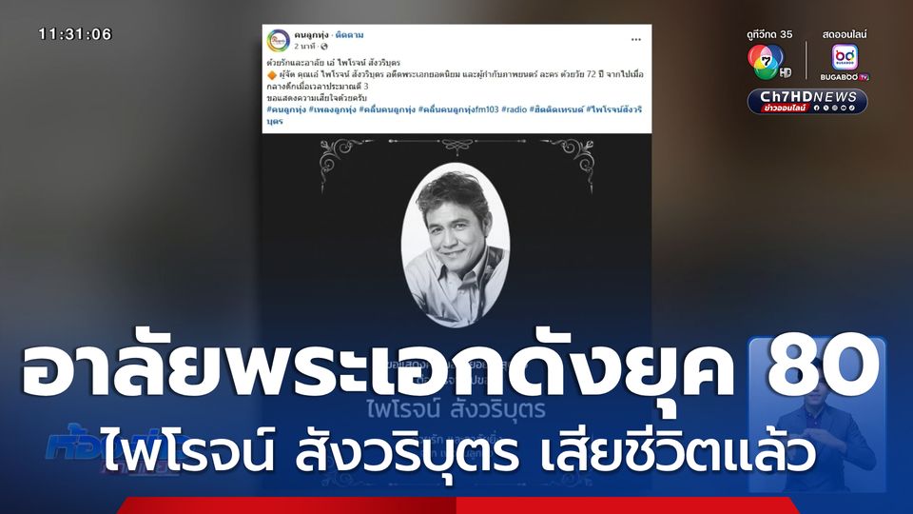The height and width of the screenshot is (514, 913).
Task: Click the คนลูกทุ่ง page profile picture
Action: point(279,40)
